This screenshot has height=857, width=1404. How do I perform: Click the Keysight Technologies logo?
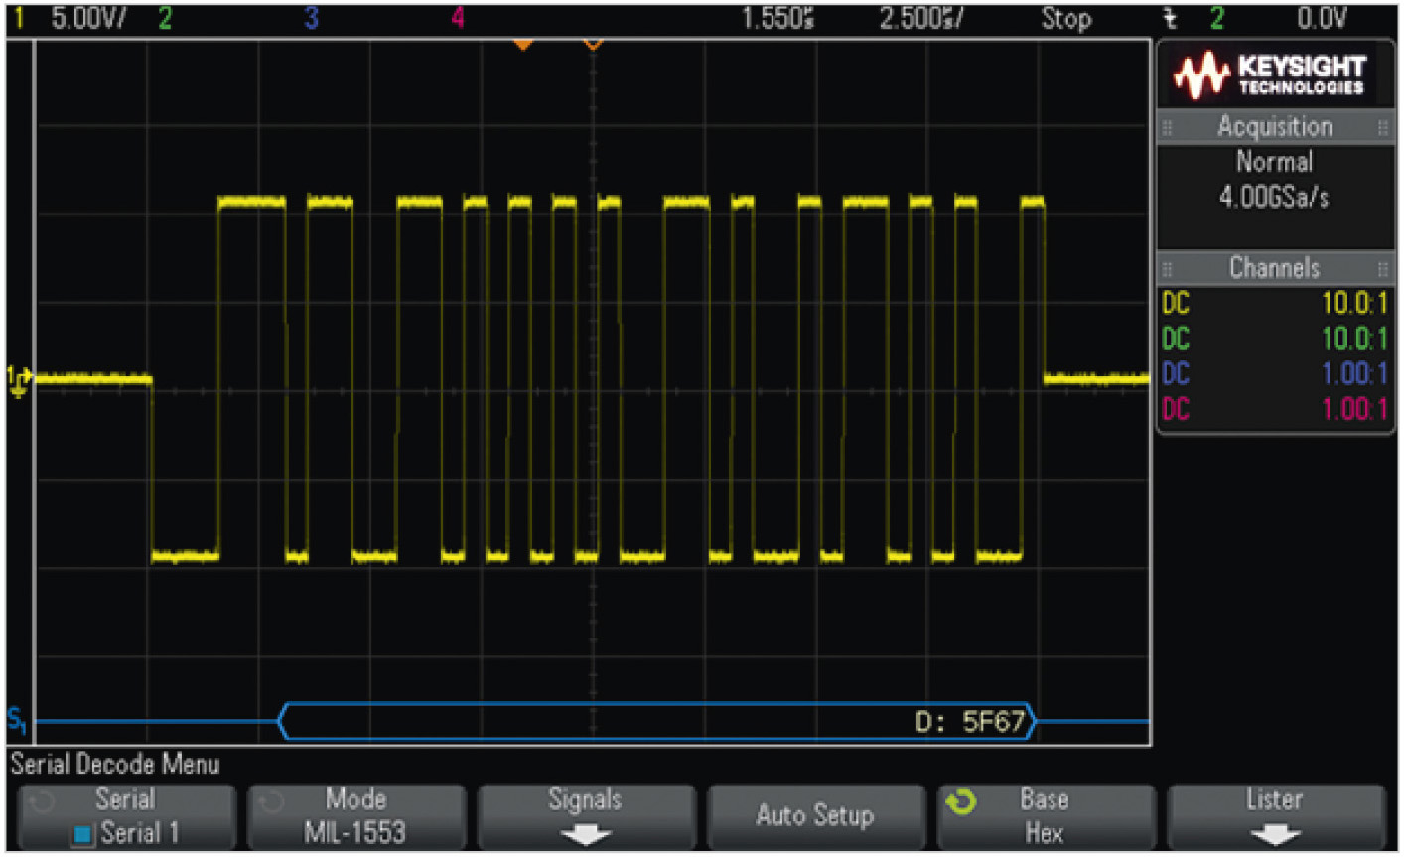point(1273,76)
